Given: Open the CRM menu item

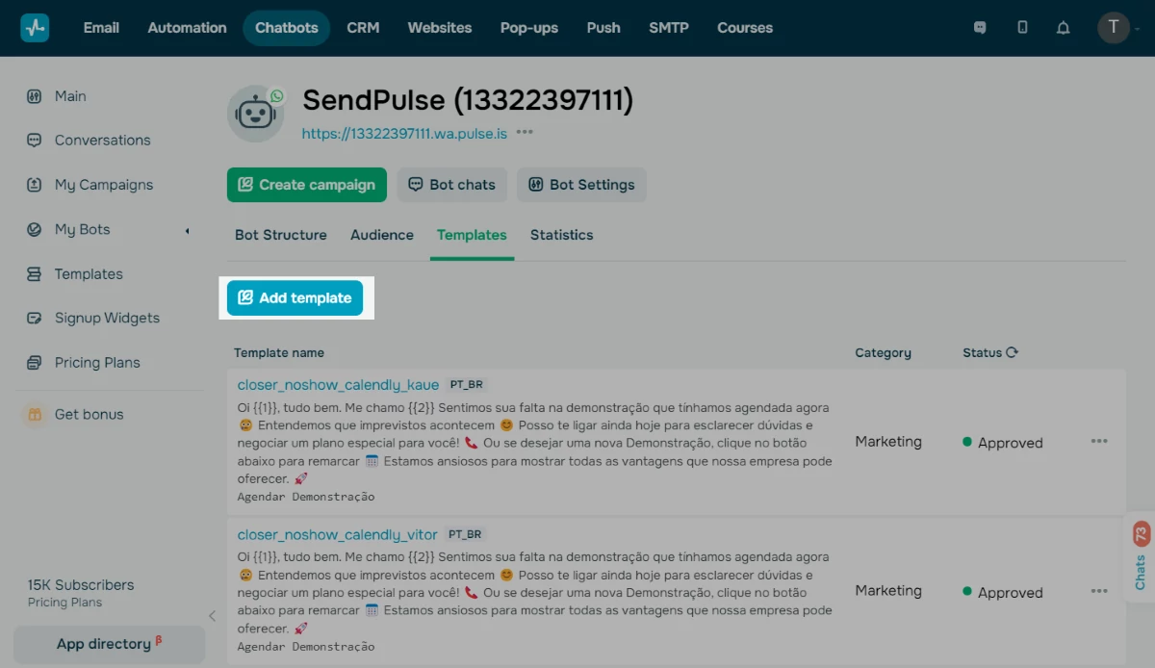Looking at the screenshot, I should pyautogui.click(x=363, y=28).
